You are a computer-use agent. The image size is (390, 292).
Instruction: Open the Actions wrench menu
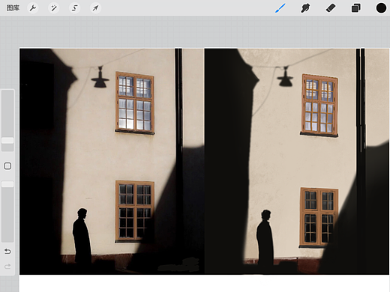[33, 8]
